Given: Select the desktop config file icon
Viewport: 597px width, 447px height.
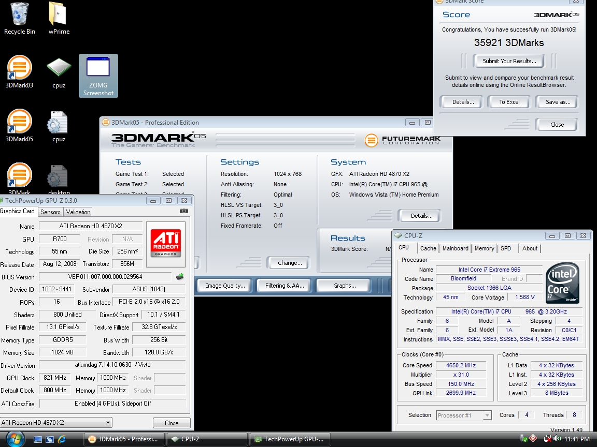Looking at the screenshot, I should click(59, 178).
